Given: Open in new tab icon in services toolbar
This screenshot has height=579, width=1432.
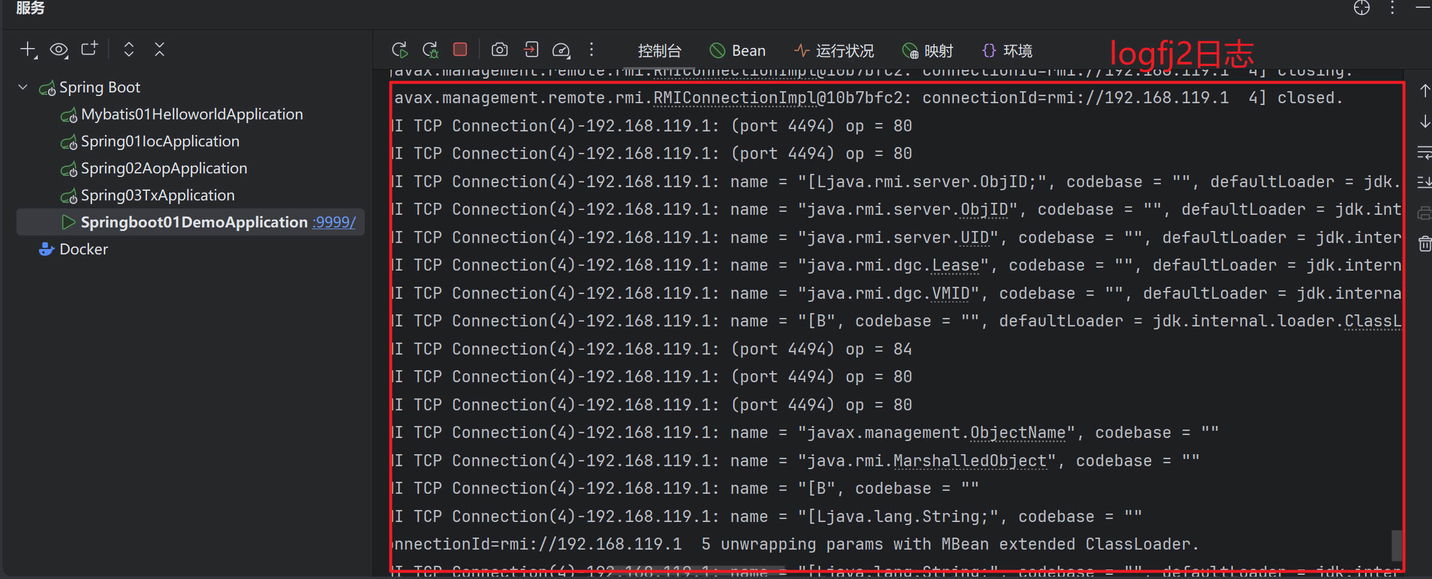Looking at the screenshot, I should (x=89, y=49).
